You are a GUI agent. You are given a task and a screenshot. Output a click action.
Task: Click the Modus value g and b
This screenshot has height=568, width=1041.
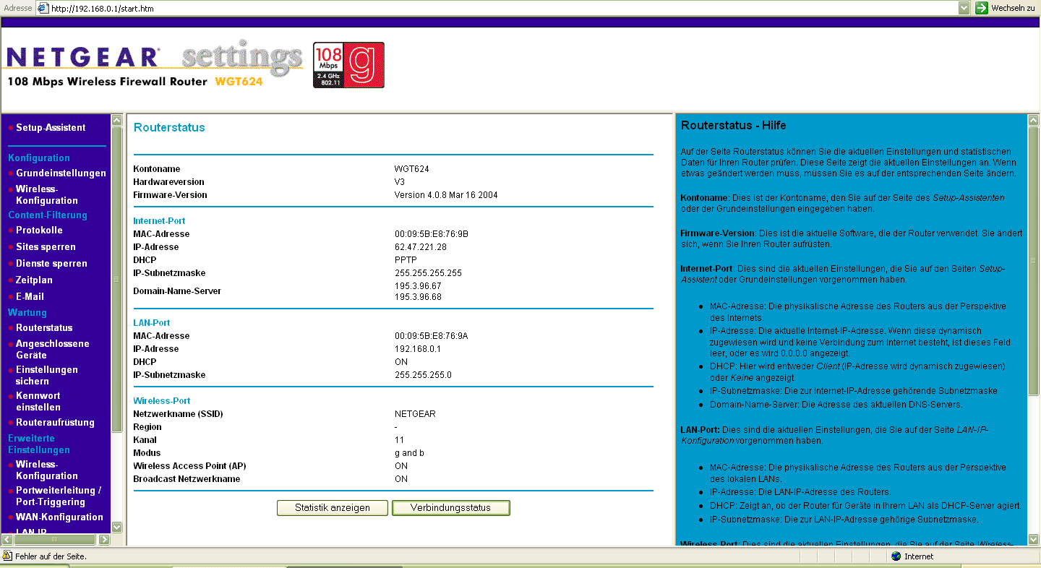point(410,453)
